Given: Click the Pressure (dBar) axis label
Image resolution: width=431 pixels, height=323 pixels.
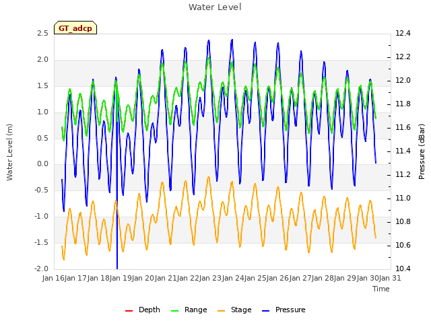Looking at the screenshot, I should (x=422, y=151).
